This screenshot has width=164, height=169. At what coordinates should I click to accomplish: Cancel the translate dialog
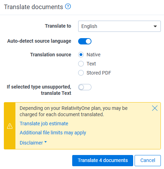click(x=148, y=160)
